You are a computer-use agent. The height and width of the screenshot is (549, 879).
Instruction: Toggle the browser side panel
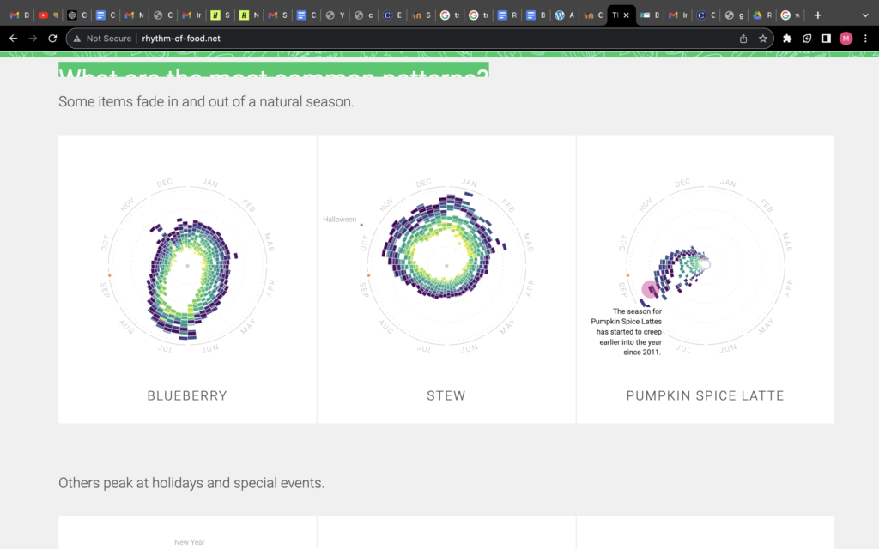pyautogui.click(x=827, y=39)
